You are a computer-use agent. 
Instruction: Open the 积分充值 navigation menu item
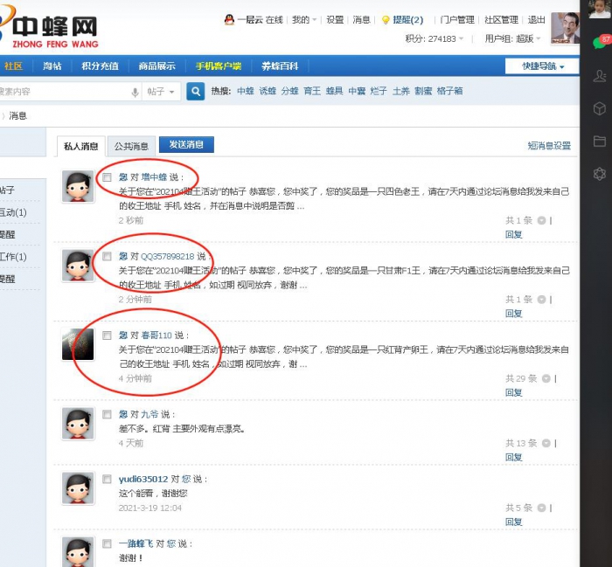[99, 66]
